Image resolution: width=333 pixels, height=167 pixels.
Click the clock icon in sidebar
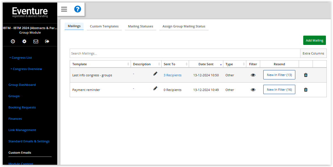[x=13, y=41]
